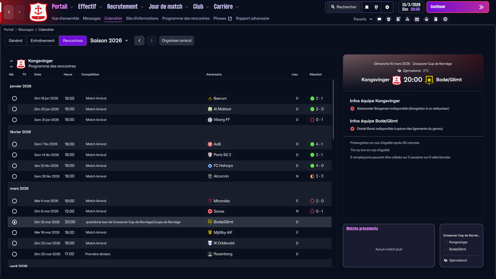Click the Kongsvinger club badge top left
496x279 pixels.
tap(38, 12)
